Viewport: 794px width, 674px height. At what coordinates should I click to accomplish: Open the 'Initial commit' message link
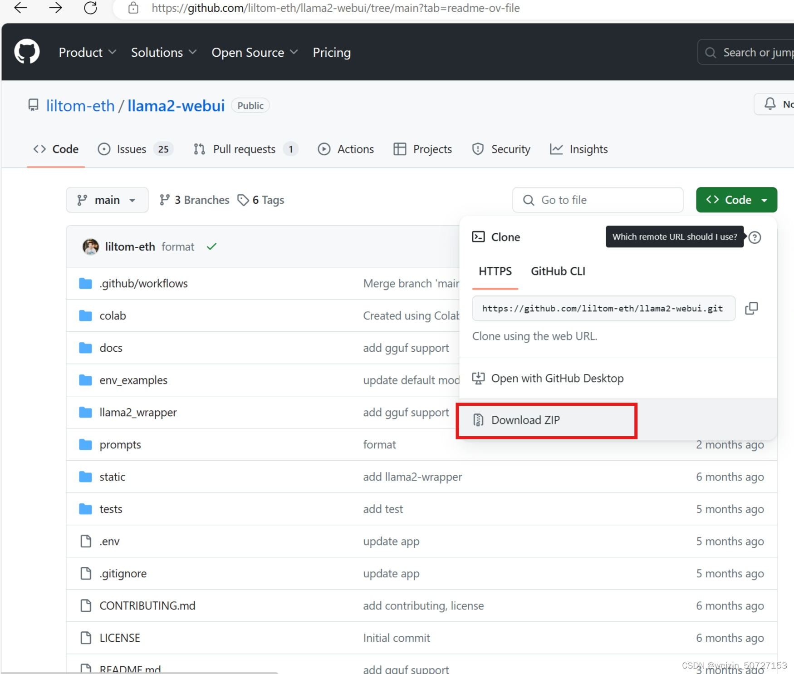[x=397, y=638]
